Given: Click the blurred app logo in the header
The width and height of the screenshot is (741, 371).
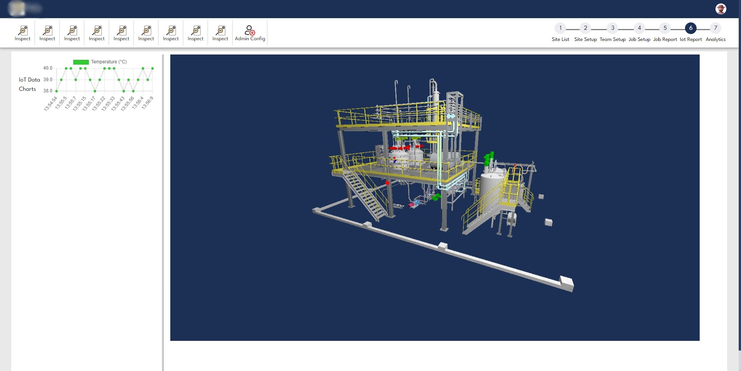Looking at the screenshot, I should pos(25,8).
